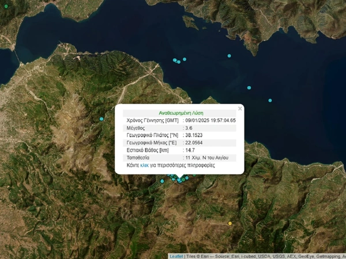Click the magnitude value 3.6
This screenshot has height=259, width=346.
point(189,128)
